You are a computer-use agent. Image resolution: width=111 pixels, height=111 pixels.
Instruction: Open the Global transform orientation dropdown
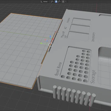[45, 2]
